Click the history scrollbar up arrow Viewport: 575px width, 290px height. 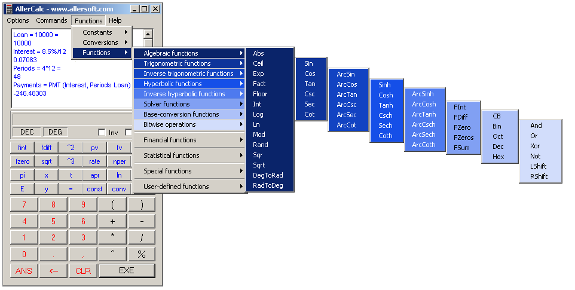tap(148, 34)
